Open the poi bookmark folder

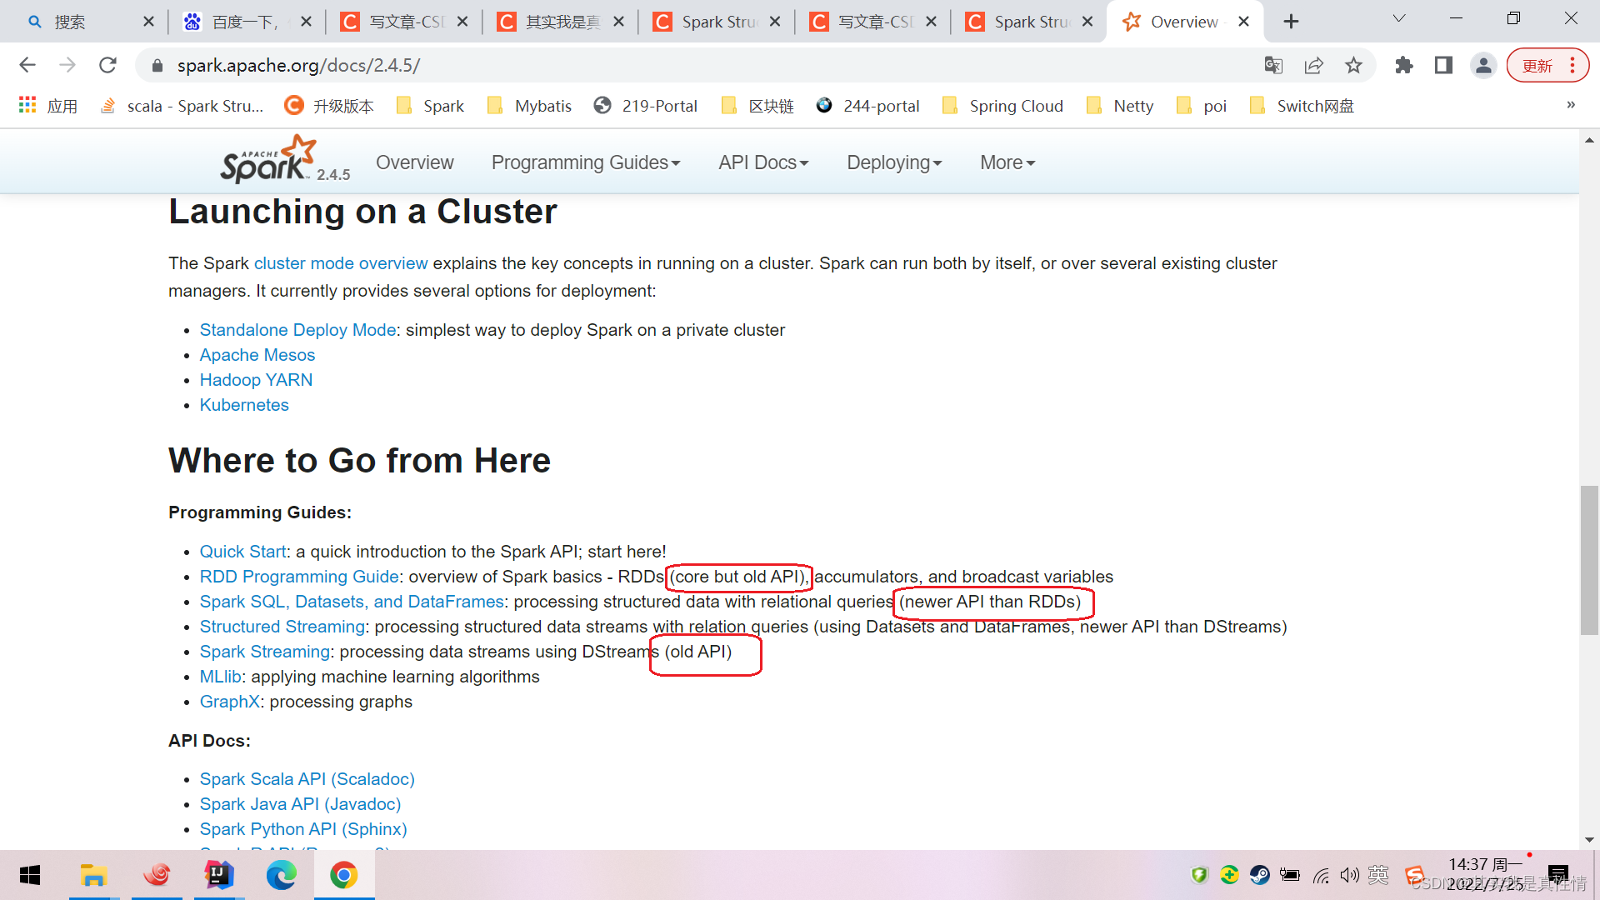1201,106
